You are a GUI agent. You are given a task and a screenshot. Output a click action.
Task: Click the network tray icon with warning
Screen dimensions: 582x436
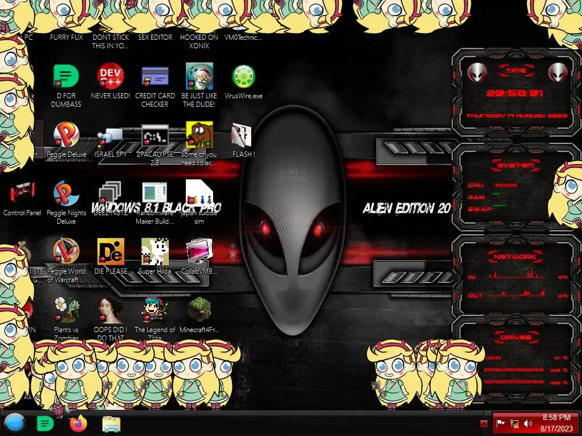(514, 424)
